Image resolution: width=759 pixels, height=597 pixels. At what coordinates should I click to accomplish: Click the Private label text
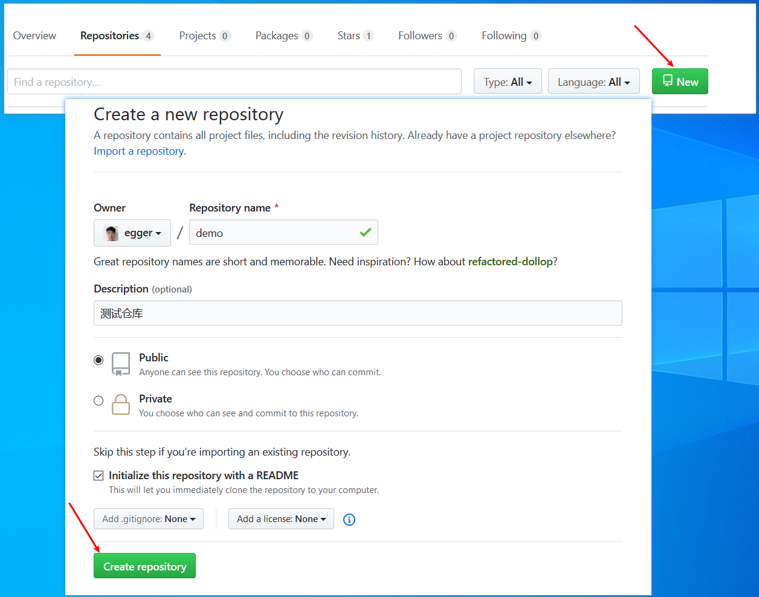point(155,399)
